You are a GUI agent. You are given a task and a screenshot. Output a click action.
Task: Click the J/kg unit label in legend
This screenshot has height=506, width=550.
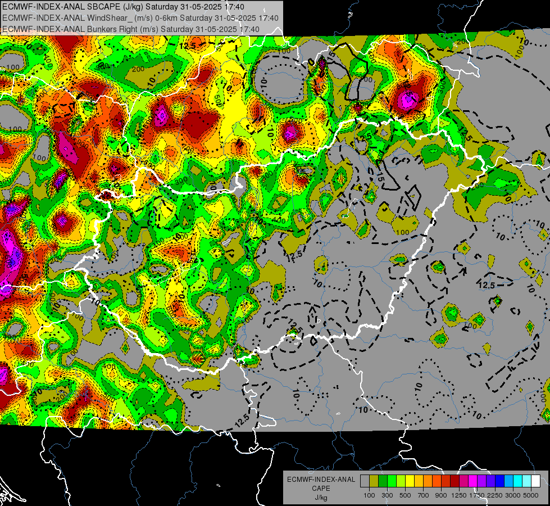[321, 498]
